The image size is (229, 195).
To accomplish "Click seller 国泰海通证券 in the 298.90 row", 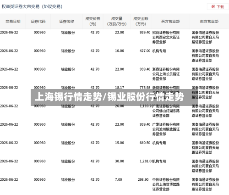I will [205, 184].
